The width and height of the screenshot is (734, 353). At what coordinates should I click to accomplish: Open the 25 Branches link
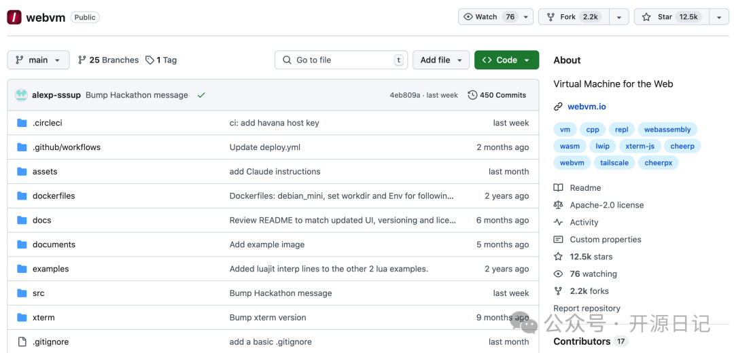108,60
